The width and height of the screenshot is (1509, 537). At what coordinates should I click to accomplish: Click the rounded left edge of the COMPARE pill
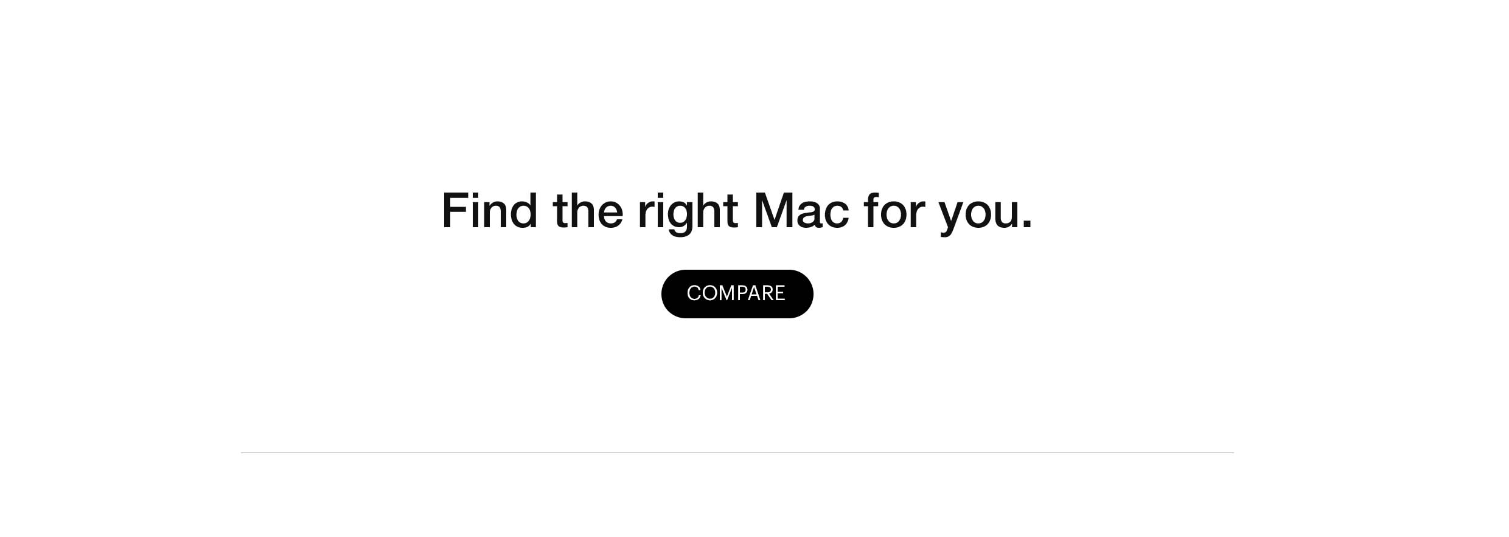coord(668,294)
